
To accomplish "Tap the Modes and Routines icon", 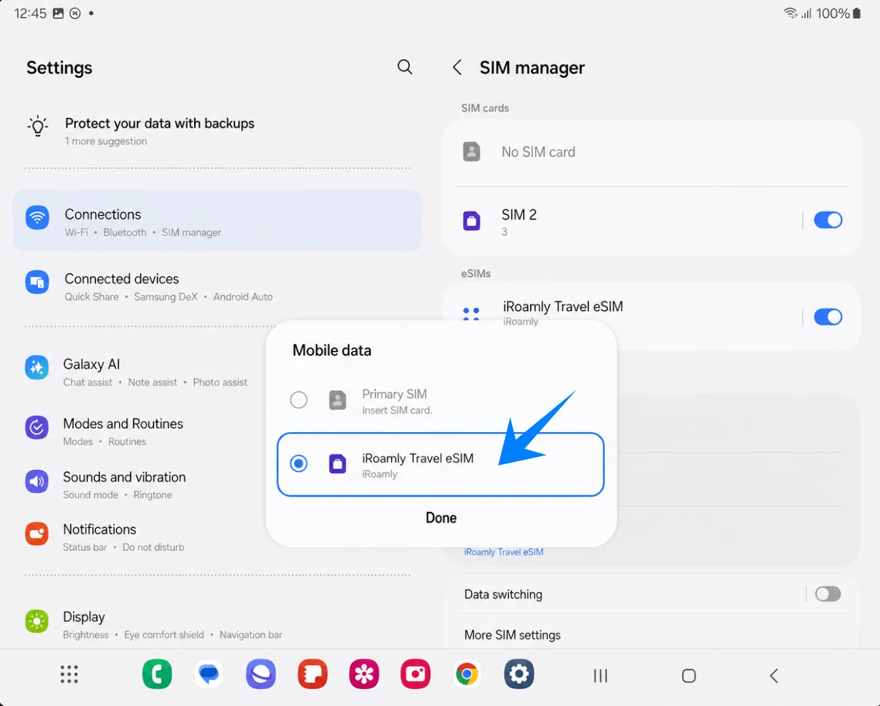I will [37, 428].
